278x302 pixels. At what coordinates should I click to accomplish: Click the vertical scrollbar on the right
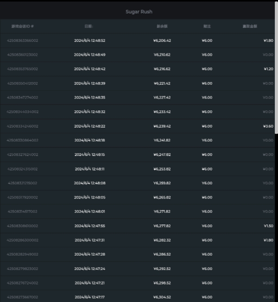(x=276, y=70)
